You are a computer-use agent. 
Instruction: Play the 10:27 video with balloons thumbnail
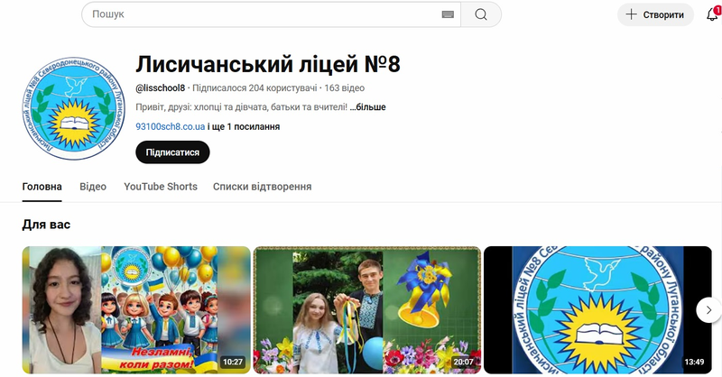coord(136,309)
